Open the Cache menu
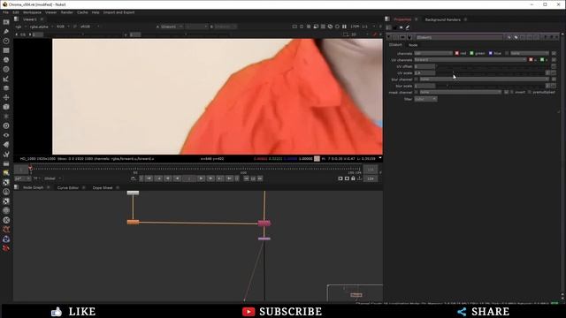This screenshot has height=318, width=566. (x=82, y=12)
